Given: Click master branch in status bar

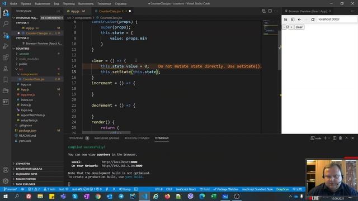Looking at the screenshot, I should (11, 189).
